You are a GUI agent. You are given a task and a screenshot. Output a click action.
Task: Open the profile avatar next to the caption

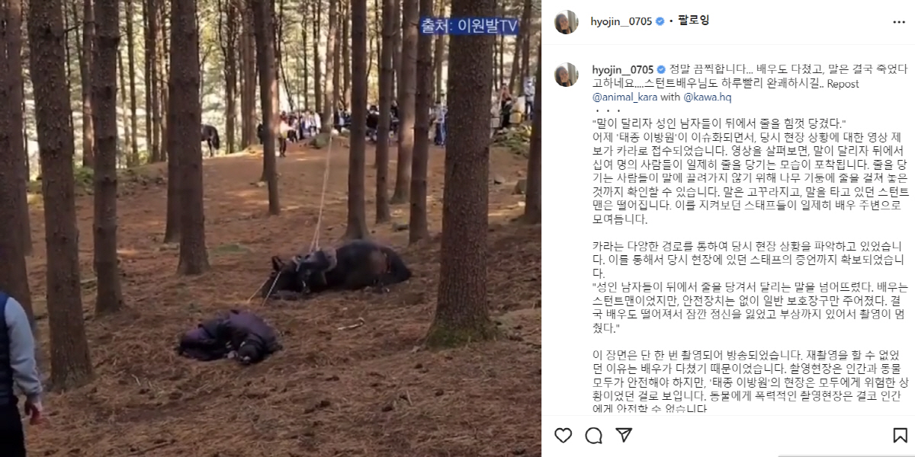pos(566,75)
